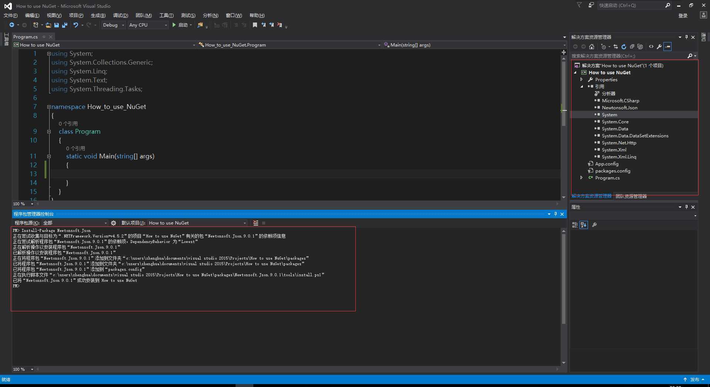The width and height of the screenshot is (710, 387).
Task: Go to the previous bookmark icon
Action: [x=263, y=25]
